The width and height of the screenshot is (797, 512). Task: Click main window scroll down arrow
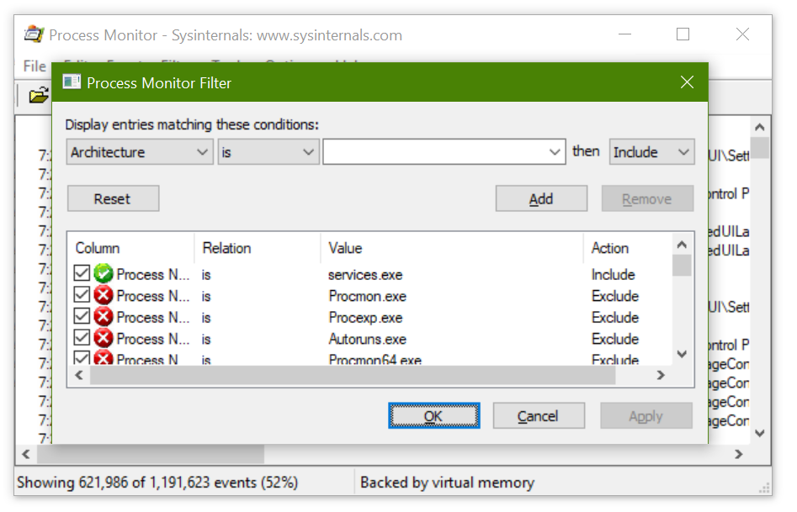coord(760,433)
